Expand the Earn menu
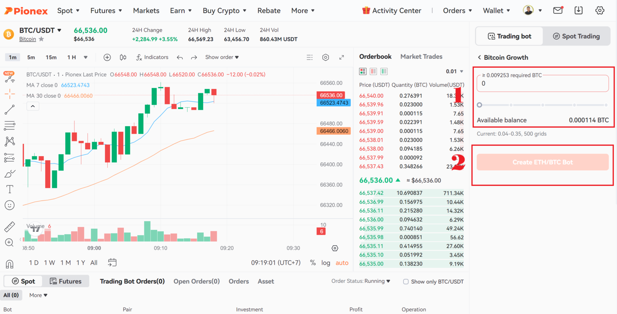Screen dimensions: 617x314 click(x=181, y=11)
